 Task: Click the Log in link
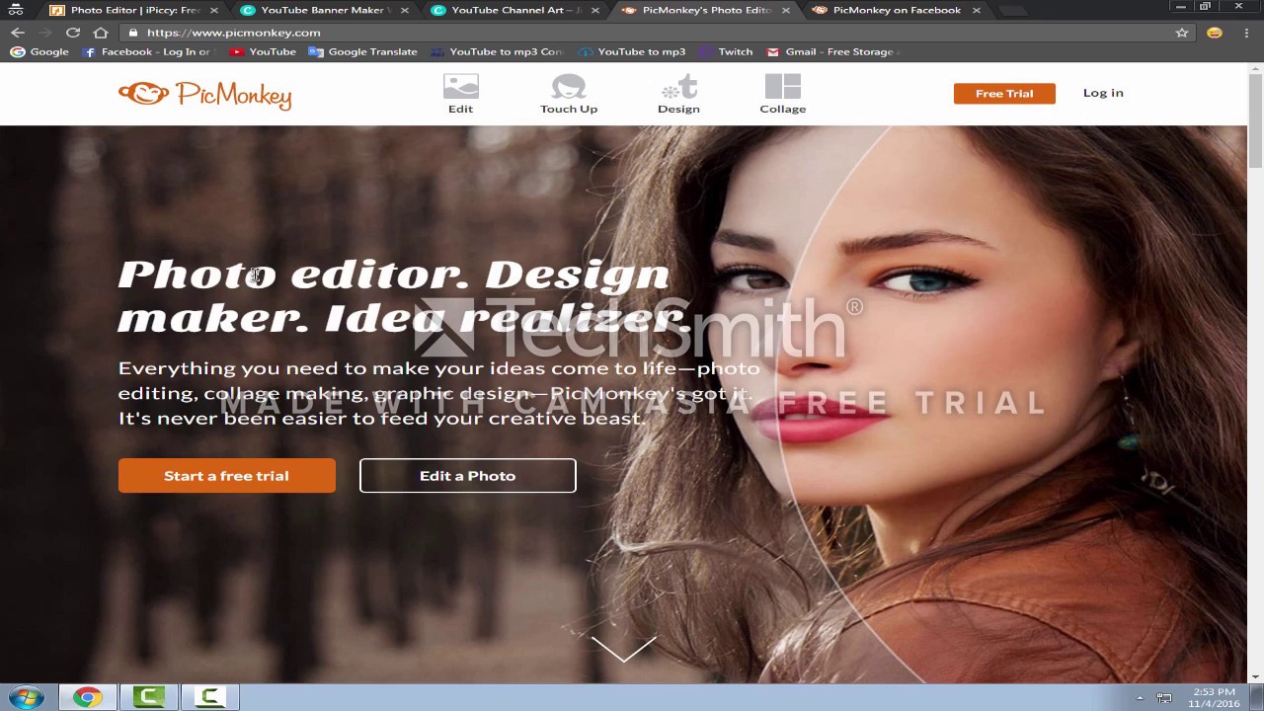[x=1103, y=93]
